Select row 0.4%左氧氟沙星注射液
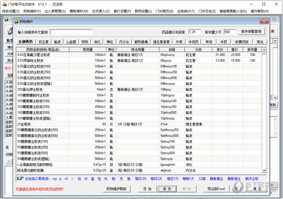The width and height of the screenshot is (283, 199). click(x=139, y=55)
